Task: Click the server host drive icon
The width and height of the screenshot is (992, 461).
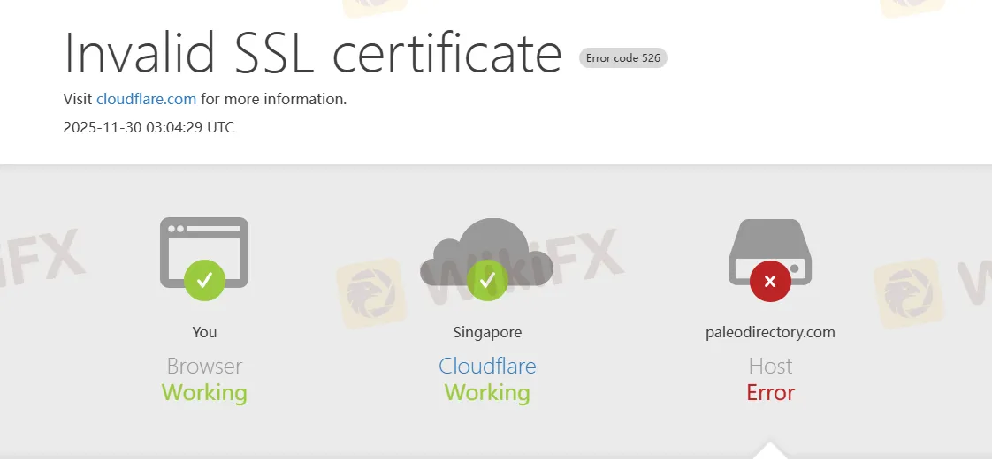Action: (770, 252)
